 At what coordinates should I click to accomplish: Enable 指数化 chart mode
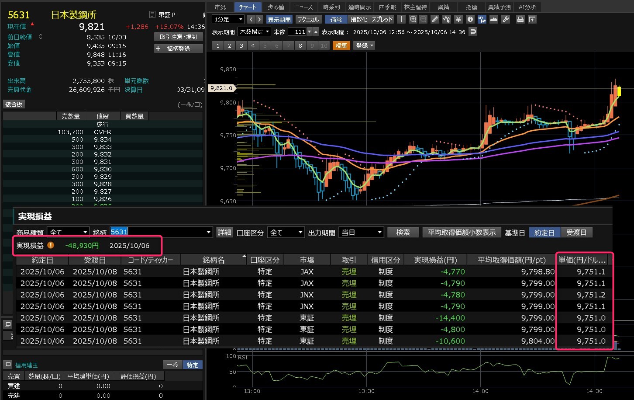[359, 20]
